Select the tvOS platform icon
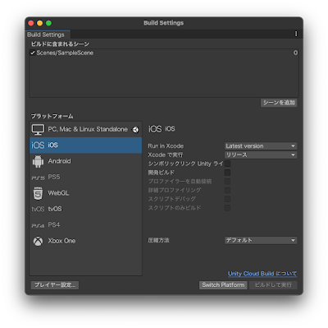Viewport: 328px width, 328px height. (x=38, y=209)
